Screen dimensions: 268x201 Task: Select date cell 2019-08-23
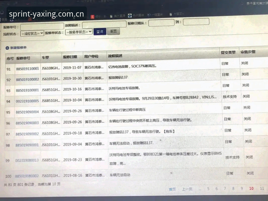73,160
